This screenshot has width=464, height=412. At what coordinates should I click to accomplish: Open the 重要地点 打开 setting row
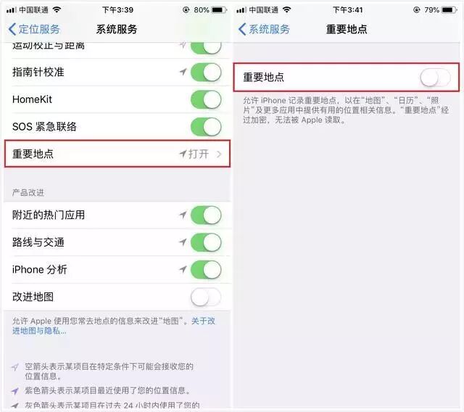117,154
